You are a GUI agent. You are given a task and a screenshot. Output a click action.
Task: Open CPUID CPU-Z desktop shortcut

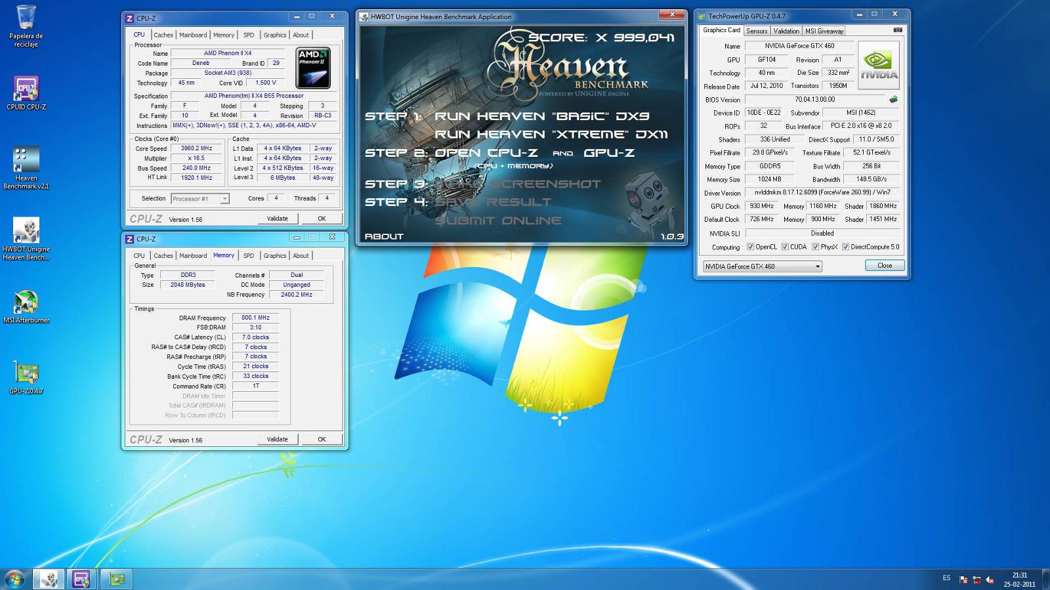[x=26, y=93]
